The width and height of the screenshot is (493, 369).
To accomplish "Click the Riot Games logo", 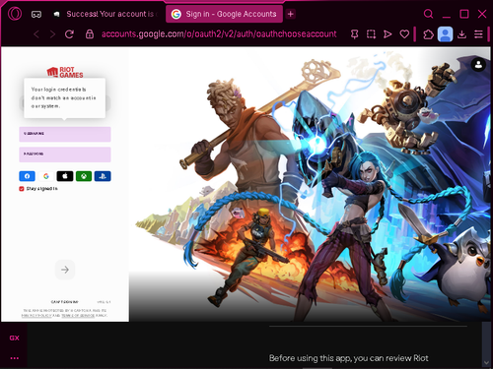I will (65, 72).
